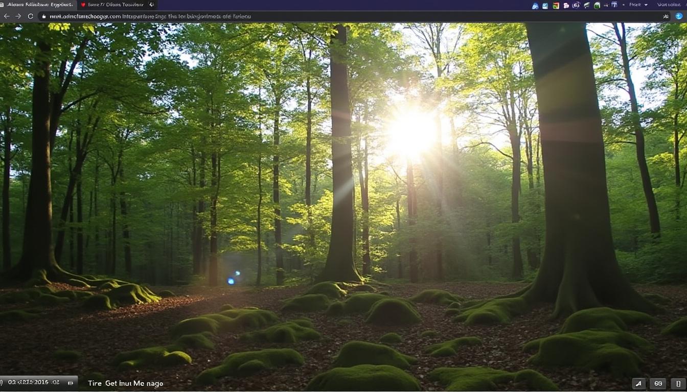Image resolution: width=687 pixels, height=392 pixels.
Task: Click the circled number 6 tray icon
Action: pos(577,5)
